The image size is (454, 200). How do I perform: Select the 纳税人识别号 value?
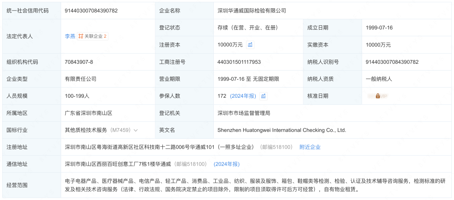click(392, 62)
